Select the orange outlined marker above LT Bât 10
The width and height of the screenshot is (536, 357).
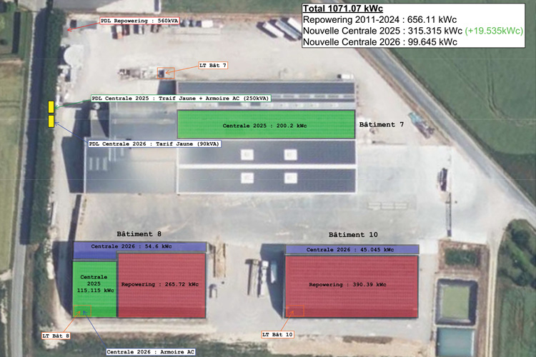point(294,311)
